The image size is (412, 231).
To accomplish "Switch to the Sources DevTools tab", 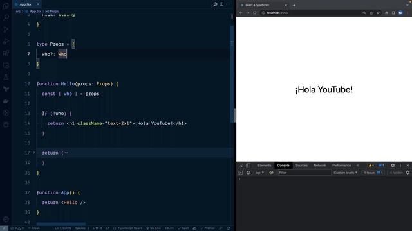I will (x=301, y=166).
